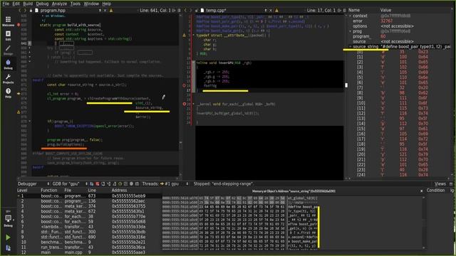Click the Step Over debugger icon

tap(103, 183)
